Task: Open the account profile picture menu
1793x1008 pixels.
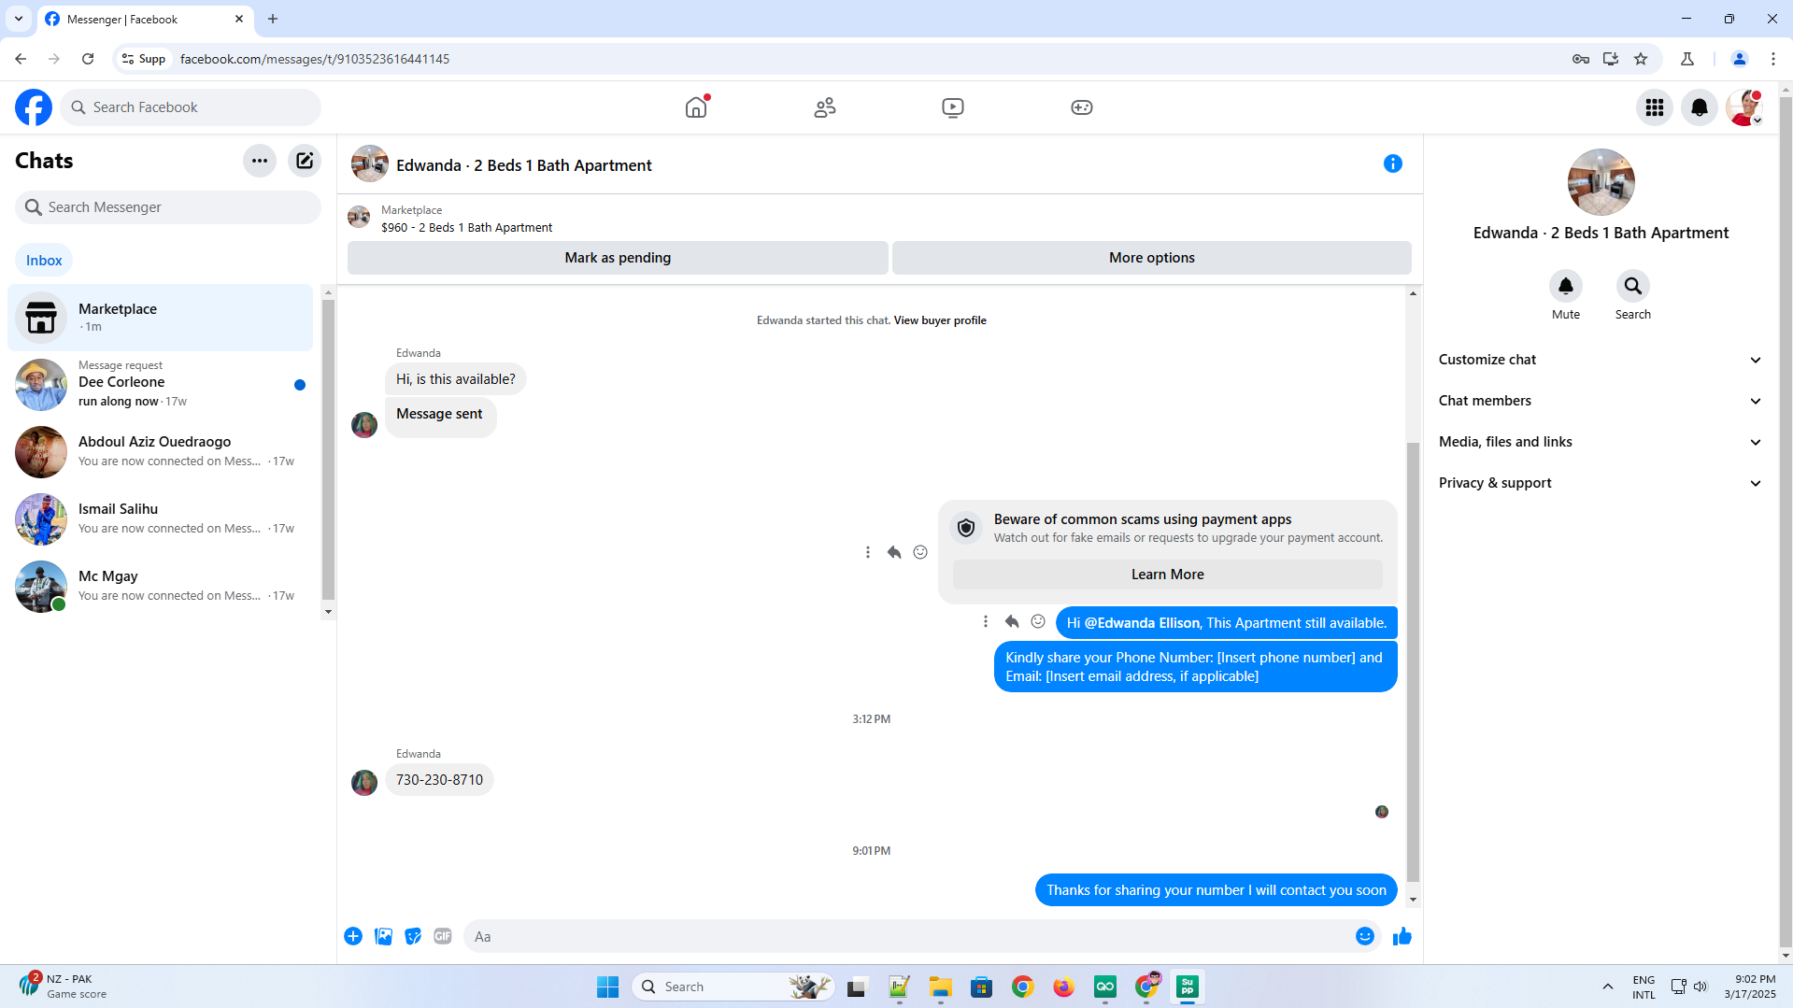Action: (x=1744, y=107)
